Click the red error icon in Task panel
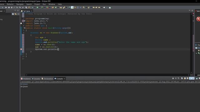 198,19
